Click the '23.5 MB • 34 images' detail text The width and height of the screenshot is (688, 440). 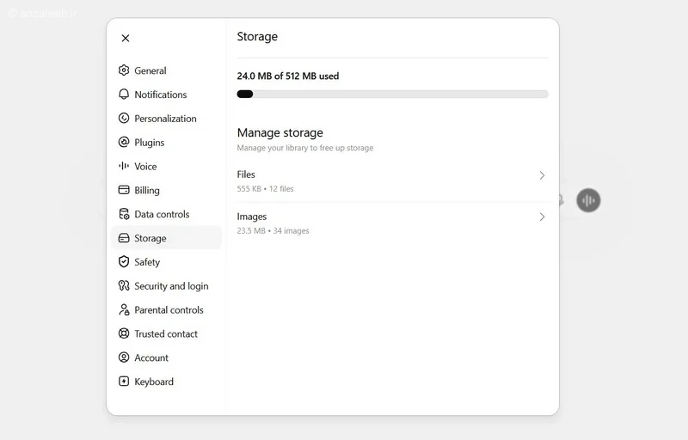point(273,230)
